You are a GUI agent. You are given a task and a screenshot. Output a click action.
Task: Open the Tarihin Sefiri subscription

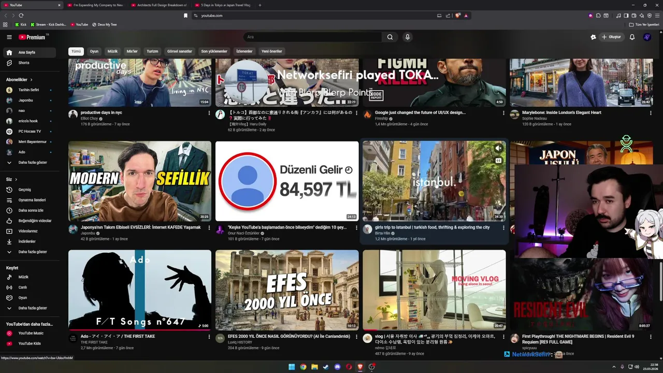pyautogui.click(x=30, y=90)
